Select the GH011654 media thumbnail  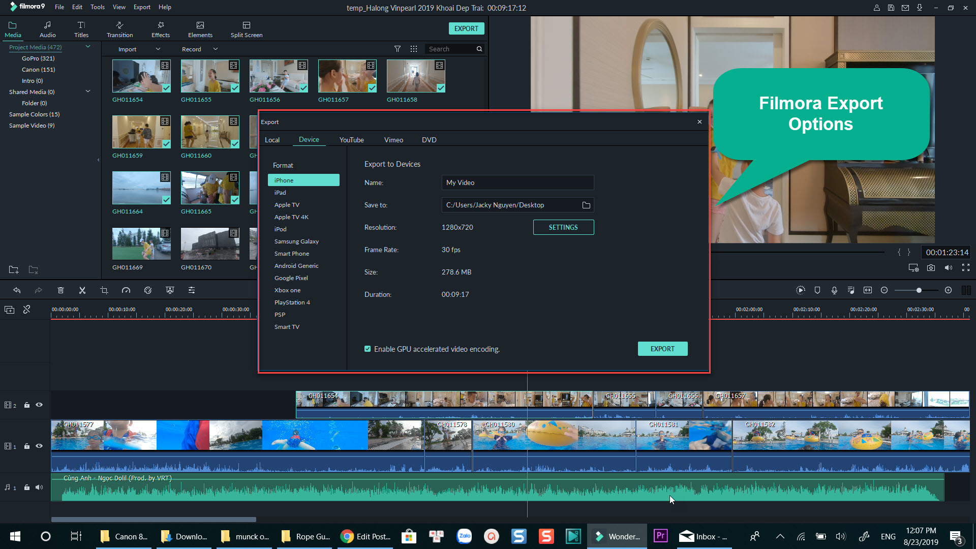coord(141,76)
